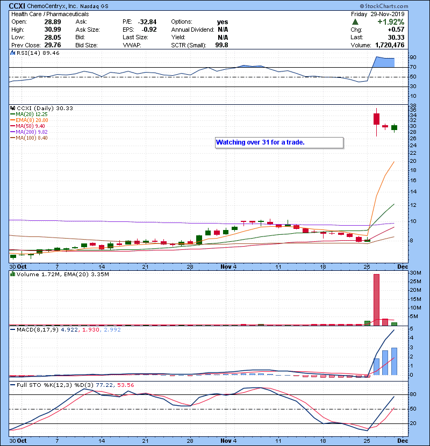430x446 pixels.
Task: Click the MA(200) 9.82 legend entry
Action: click(x=28, y=132)
